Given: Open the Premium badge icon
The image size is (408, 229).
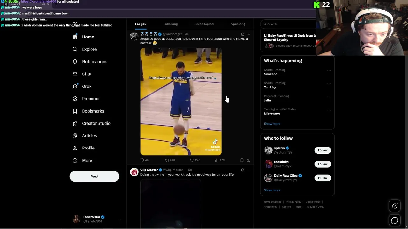Looking at the screenshot, I should (x=75, y=99).
